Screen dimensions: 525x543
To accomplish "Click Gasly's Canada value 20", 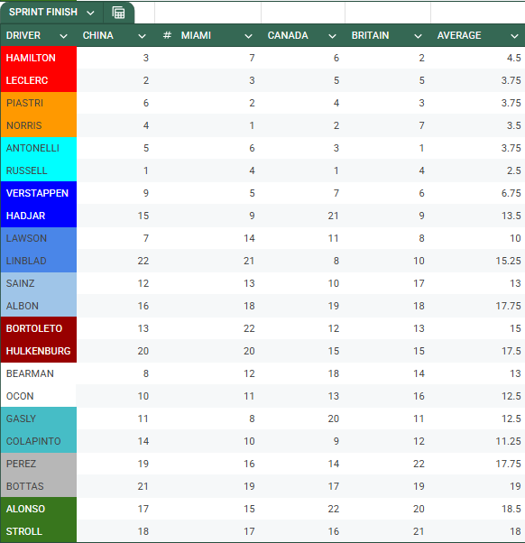I will (333, 419).
